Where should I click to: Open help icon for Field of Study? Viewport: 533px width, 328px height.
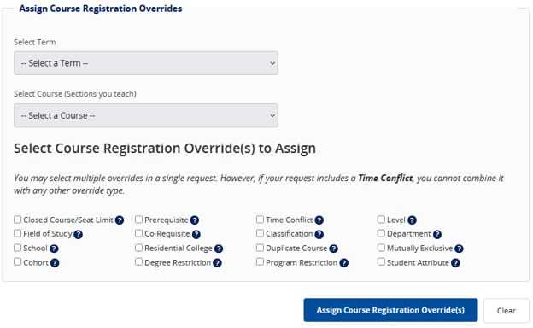coord(79,234)
